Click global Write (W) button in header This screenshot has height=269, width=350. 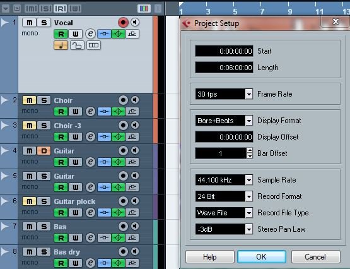tap(75, 8)
